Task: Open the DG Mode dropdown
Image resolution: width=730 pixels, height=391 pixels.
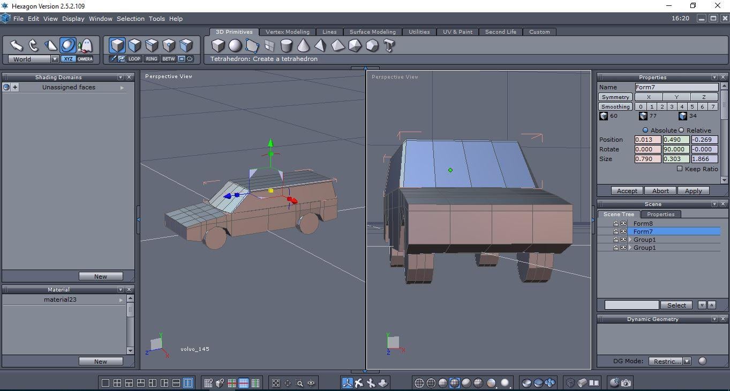Action: point(687,361)
